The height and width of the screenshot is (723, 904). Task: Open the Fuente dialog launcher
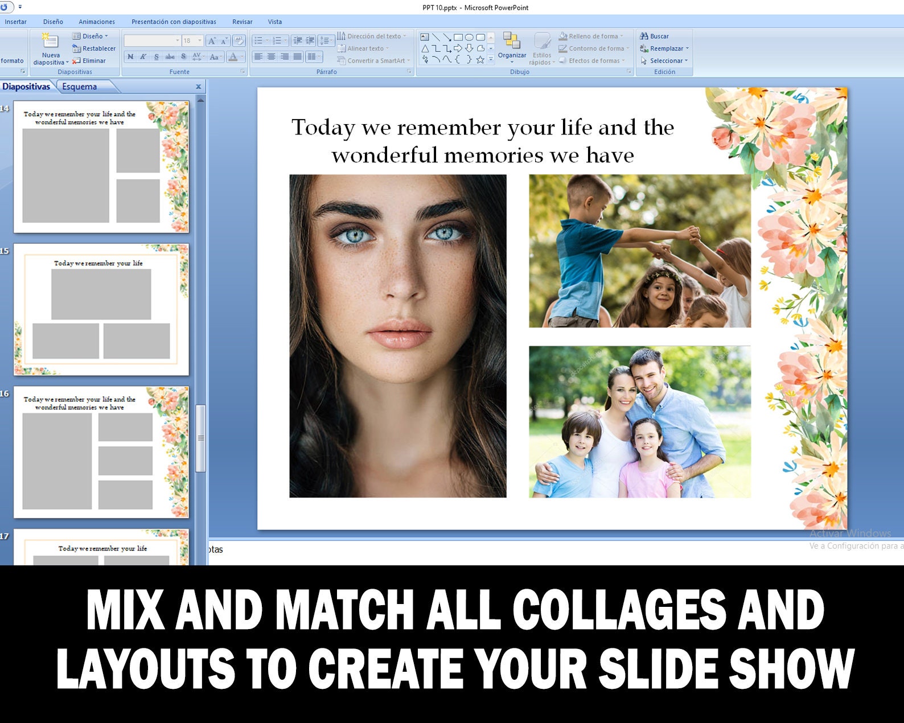coord(243,72)
